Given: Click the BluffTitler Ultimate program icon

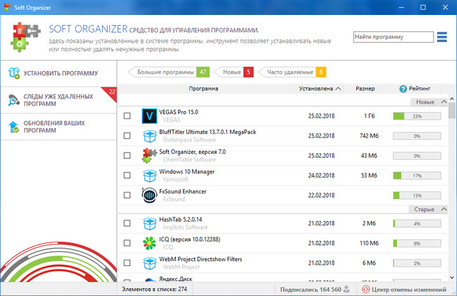Looking at the screenshot, I should pyautogui.click(x=149, y=136).
